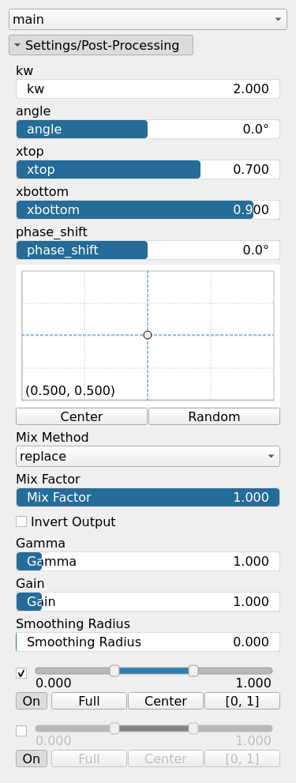Screen dimensions: 296x783
Task: Open the main dropdown at top
Action: point(148,20)
